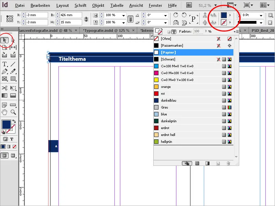The height and width of the screenshot is (206, 275).
Task: Open the Fenster menu
Action: 155,5
